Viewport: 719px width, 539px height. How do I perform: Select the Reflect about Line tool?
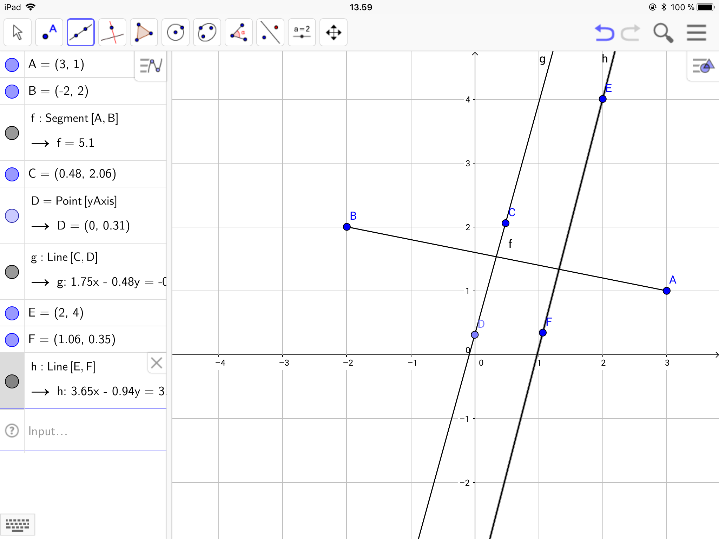(x=270, y=33)
